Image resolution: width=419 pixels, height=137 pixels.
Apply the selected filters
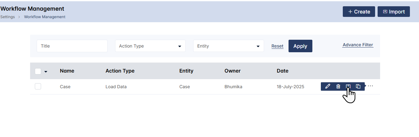[x=300, y=46]
